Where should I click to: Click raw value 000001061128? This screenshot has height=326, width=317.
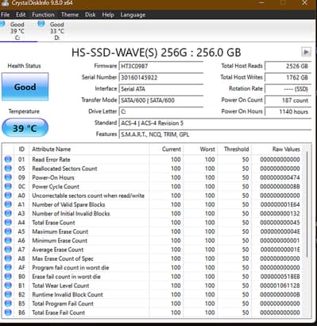click(x=280, y=285)
